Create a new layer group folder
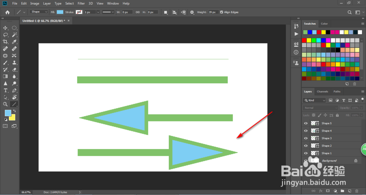Screen dimensions: 366x195 pos(342,191)
